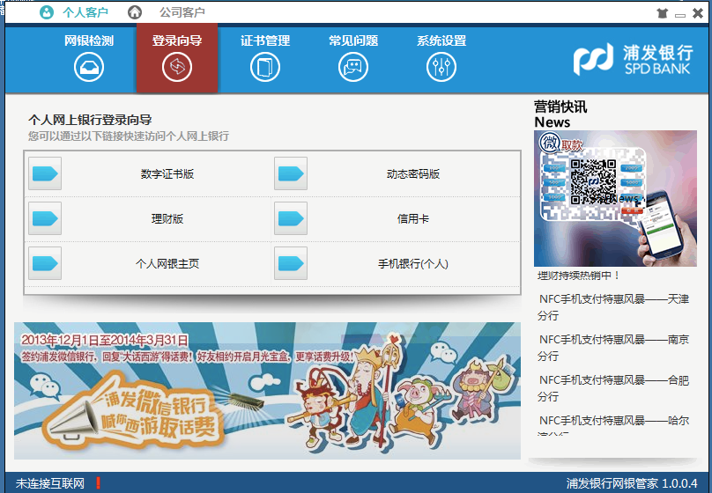The image size is (712, 493).
Task: Open news item about 天津分行 NFC payment
Action: tap(613, 307)
